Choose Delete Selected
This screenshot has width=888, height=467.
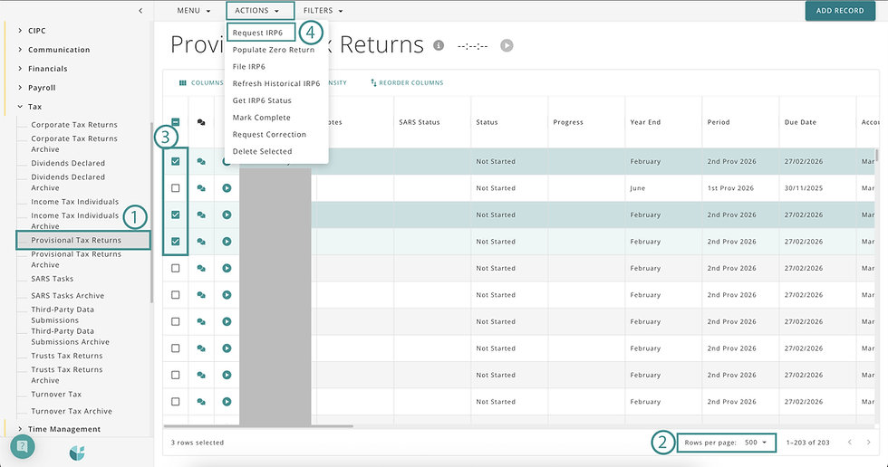[x=262, y=151]
